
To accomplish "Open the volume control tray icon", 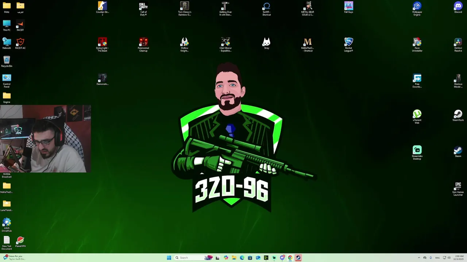I will [x=448, y=258].
